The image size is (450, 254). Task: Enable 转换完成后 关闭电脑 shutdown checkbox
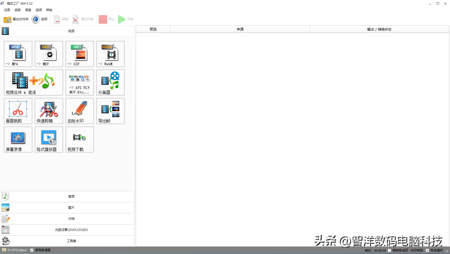(389, 250)
